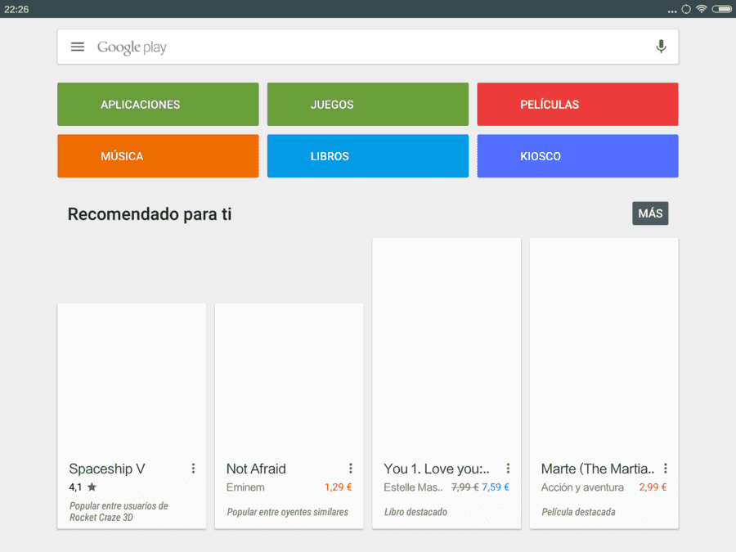This screenshot has width=736, height=552.
Task: Open overflow menu on Marte card
Action: 665,468
